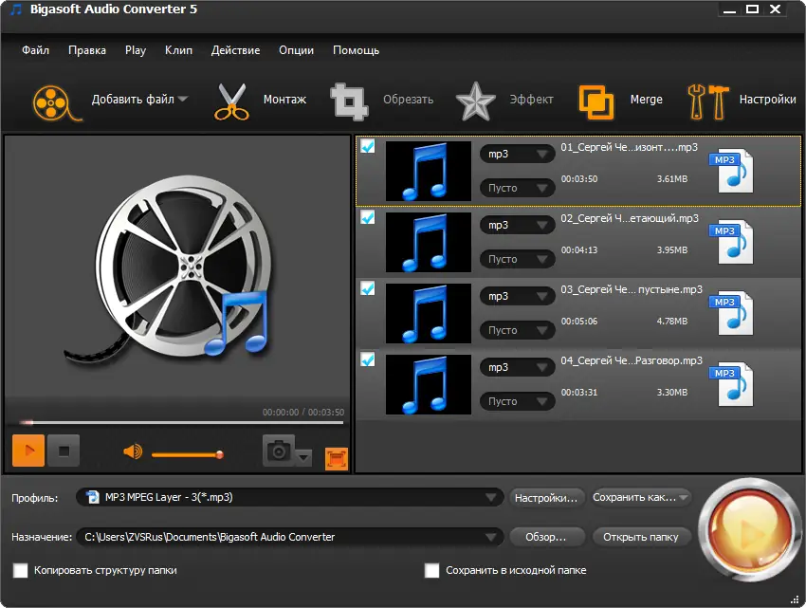Viewport: 806px width, 608px height.
Task: Enable Сохранить в исходной папке checkbox
Action: point(431,570)
